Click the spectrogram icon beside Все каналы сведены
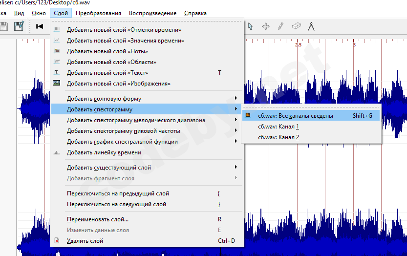The image size is (407, 256). click(248, 115)
